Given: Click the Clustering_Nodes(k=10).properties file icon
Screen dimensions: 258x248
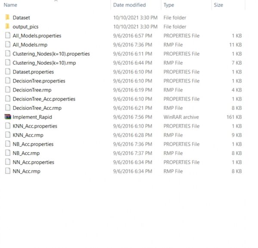Looking at the screenshot, I should 8,54.
